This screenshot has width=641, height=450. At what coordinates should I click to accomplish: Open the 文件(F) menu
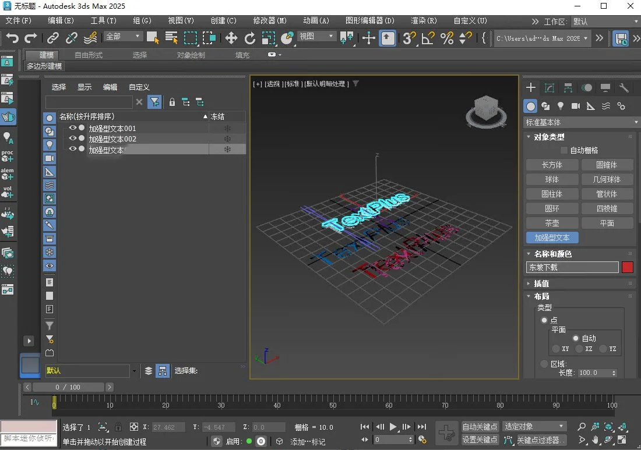coord(19,21)
